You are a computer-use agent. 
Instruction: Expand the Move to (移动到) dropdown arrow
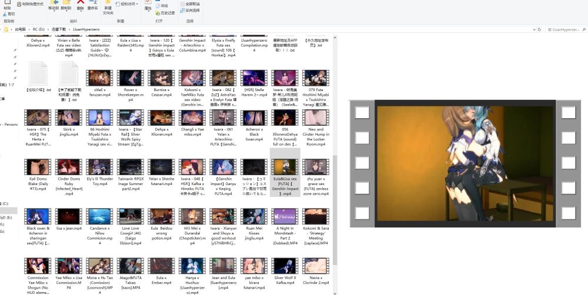click(x=54, y=11)
